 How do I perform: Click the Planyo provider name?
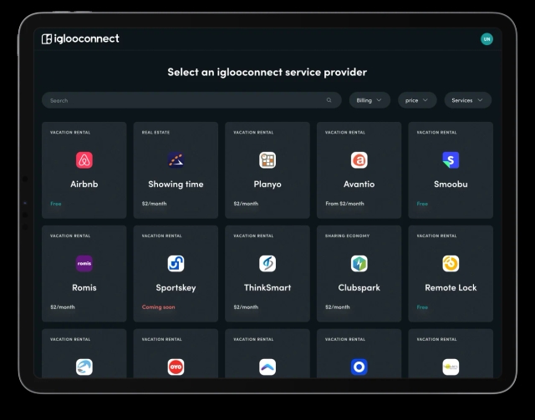click(x=267, y=185)
